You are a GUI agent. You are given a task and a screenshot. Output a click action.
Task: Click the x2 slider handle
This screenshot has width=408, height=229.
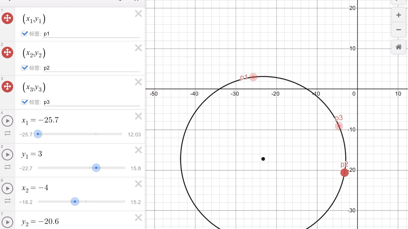tap(75, 202)
